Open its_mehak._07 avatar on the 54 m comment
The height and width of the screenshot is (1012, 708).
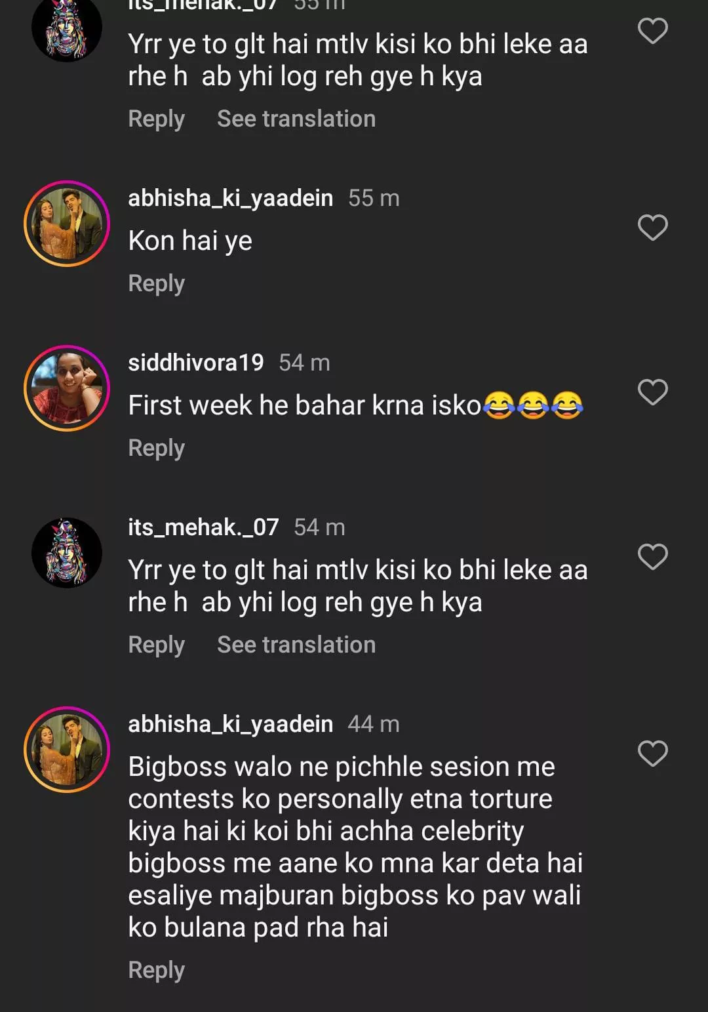pos(67,553)
